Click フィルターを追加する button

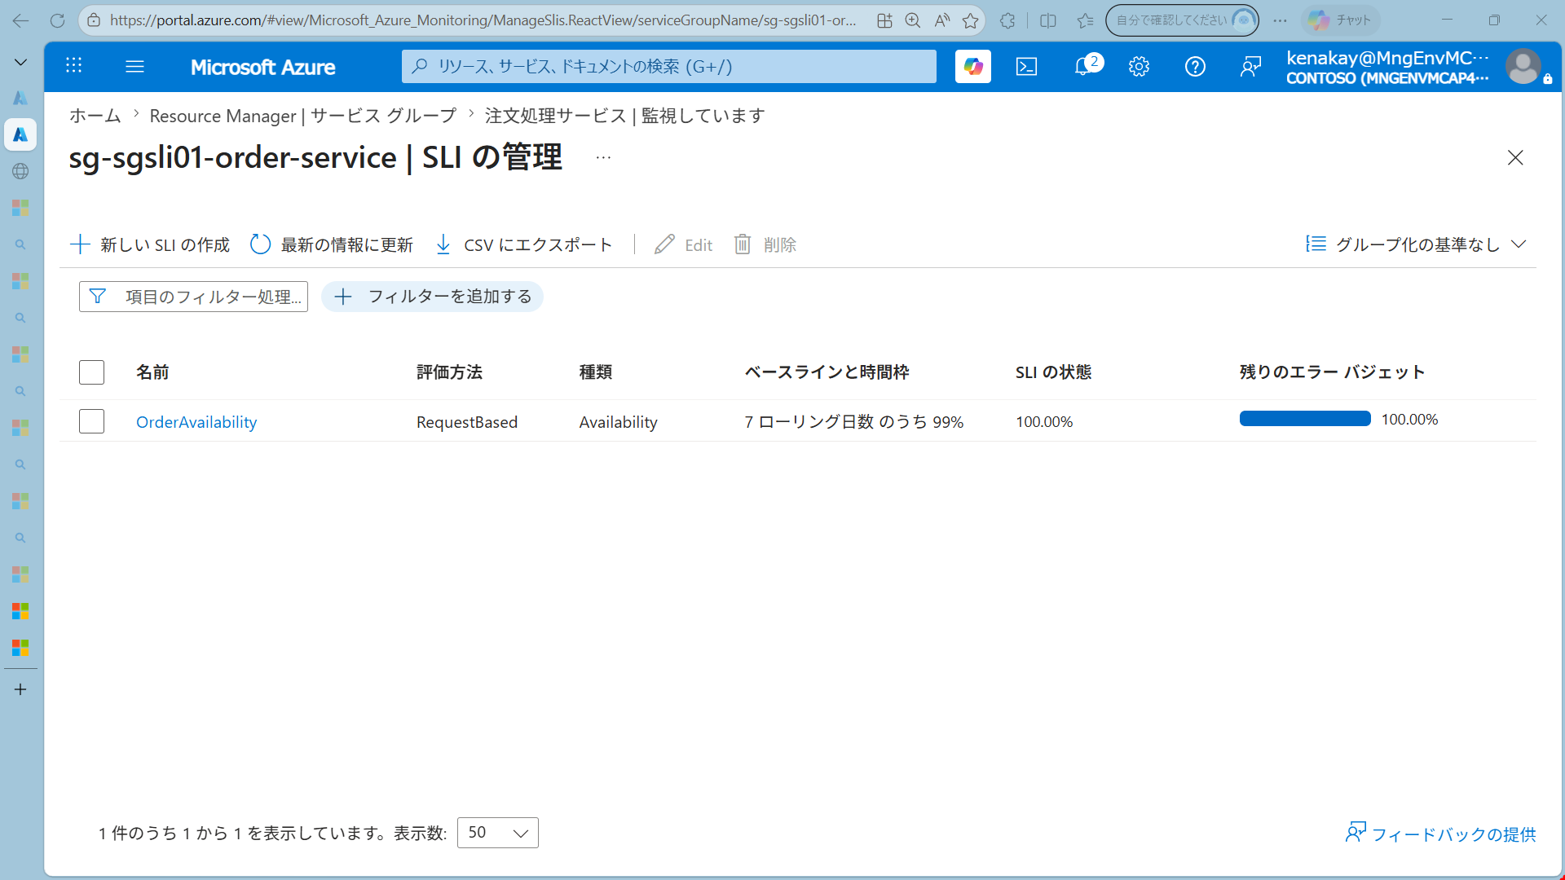click(x=432, y=297)
